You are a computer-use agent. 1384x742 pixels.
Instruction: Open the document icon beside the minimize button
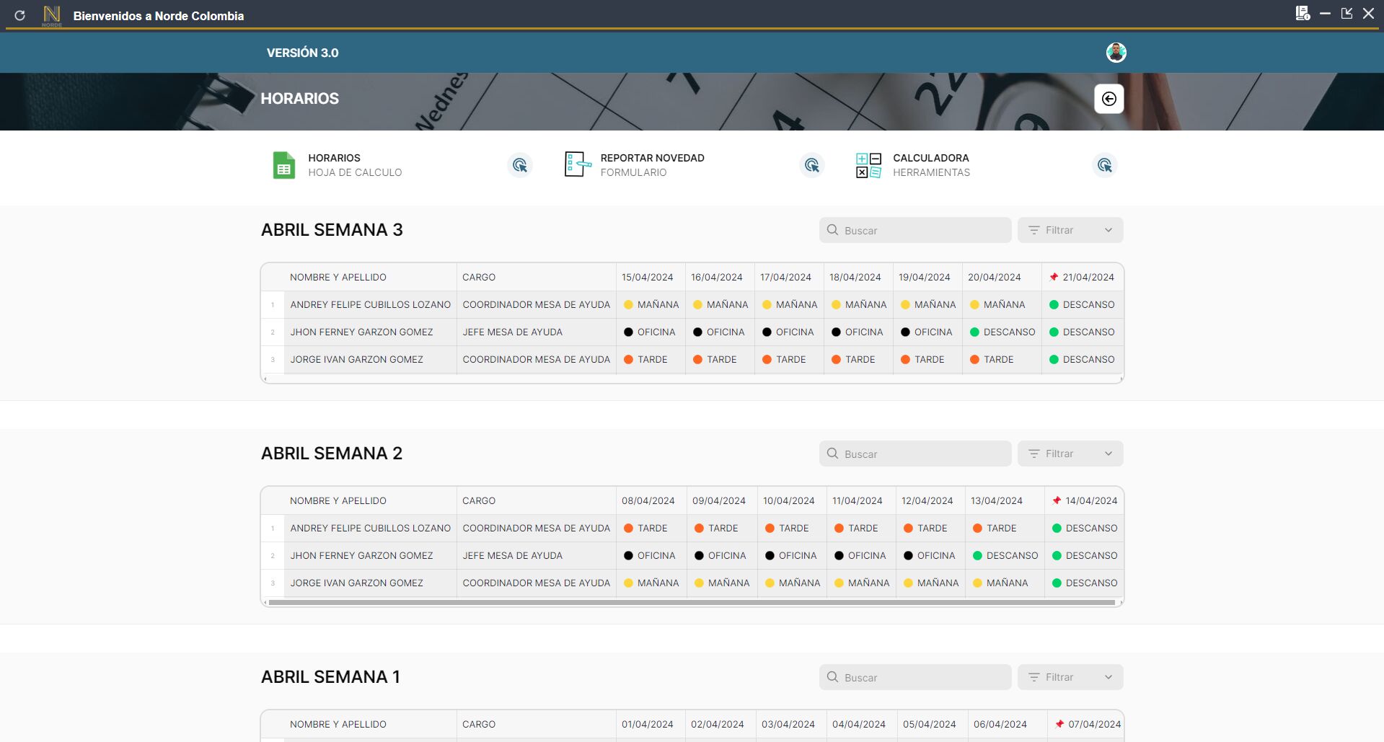point(1303,13)
